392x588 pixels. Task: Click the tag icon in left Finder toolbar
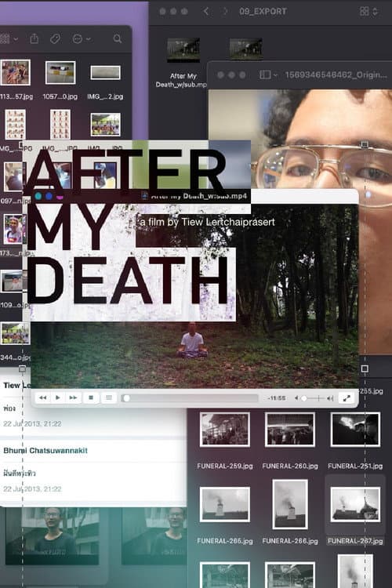tap(55, 38)
